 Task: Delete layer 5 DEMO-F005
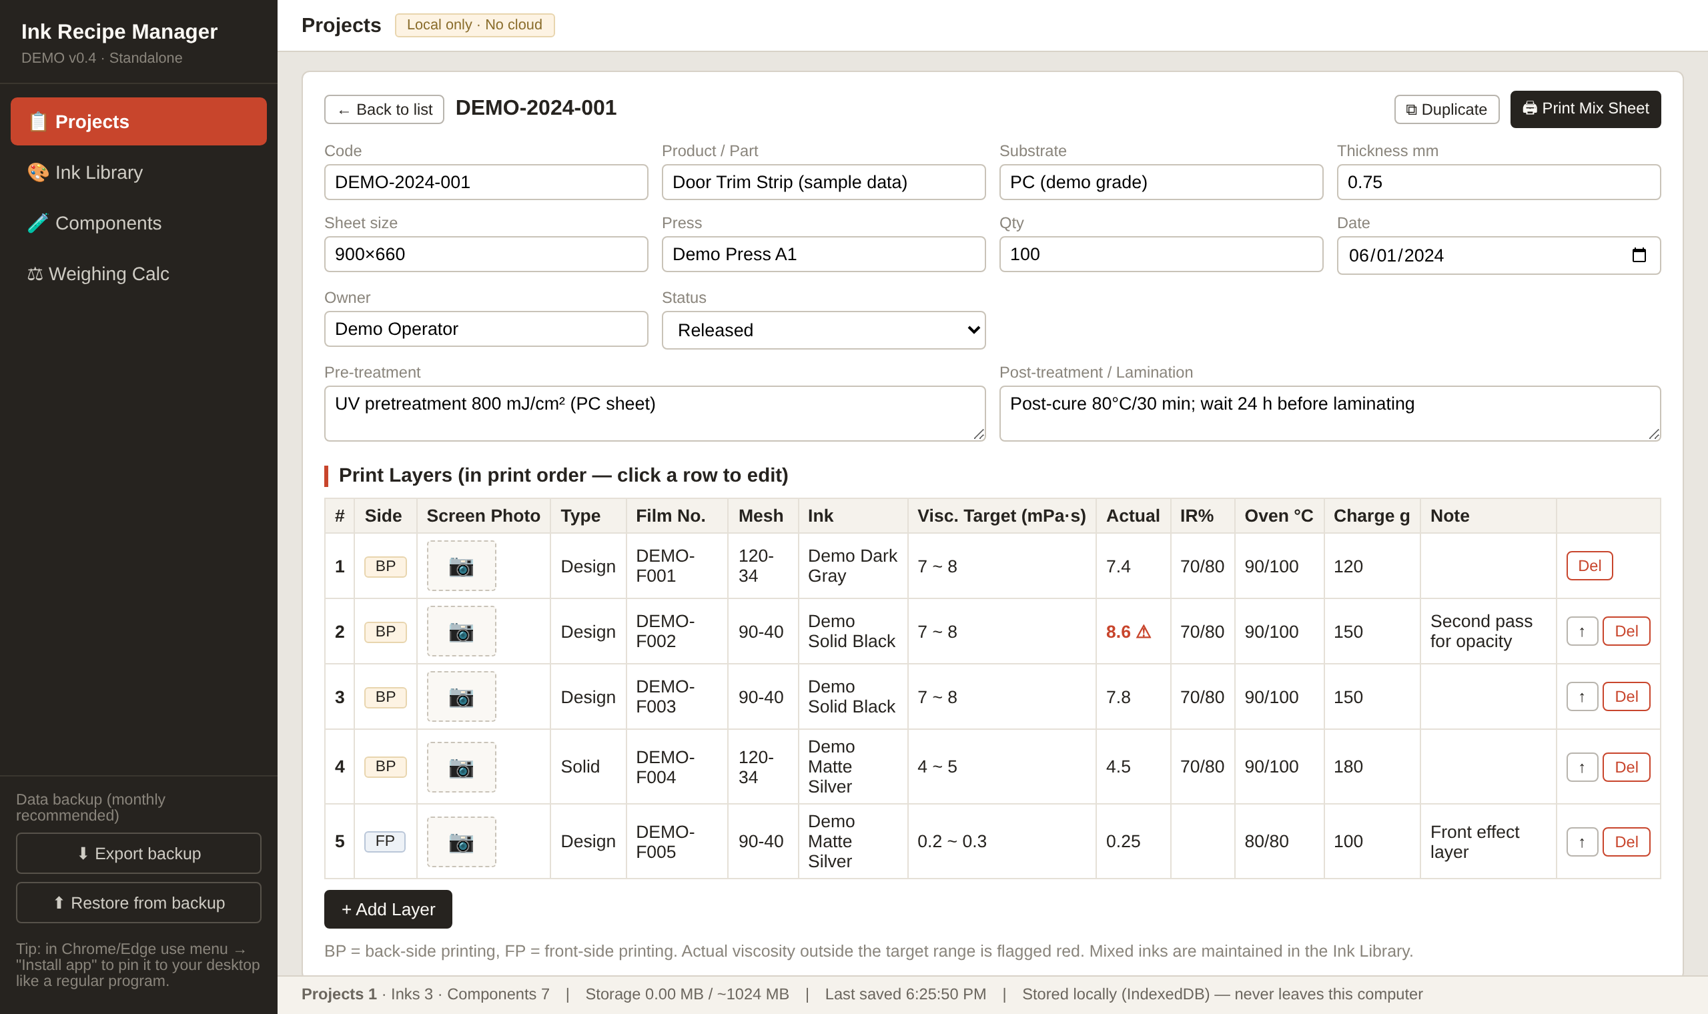click(x=1626, y=842)
